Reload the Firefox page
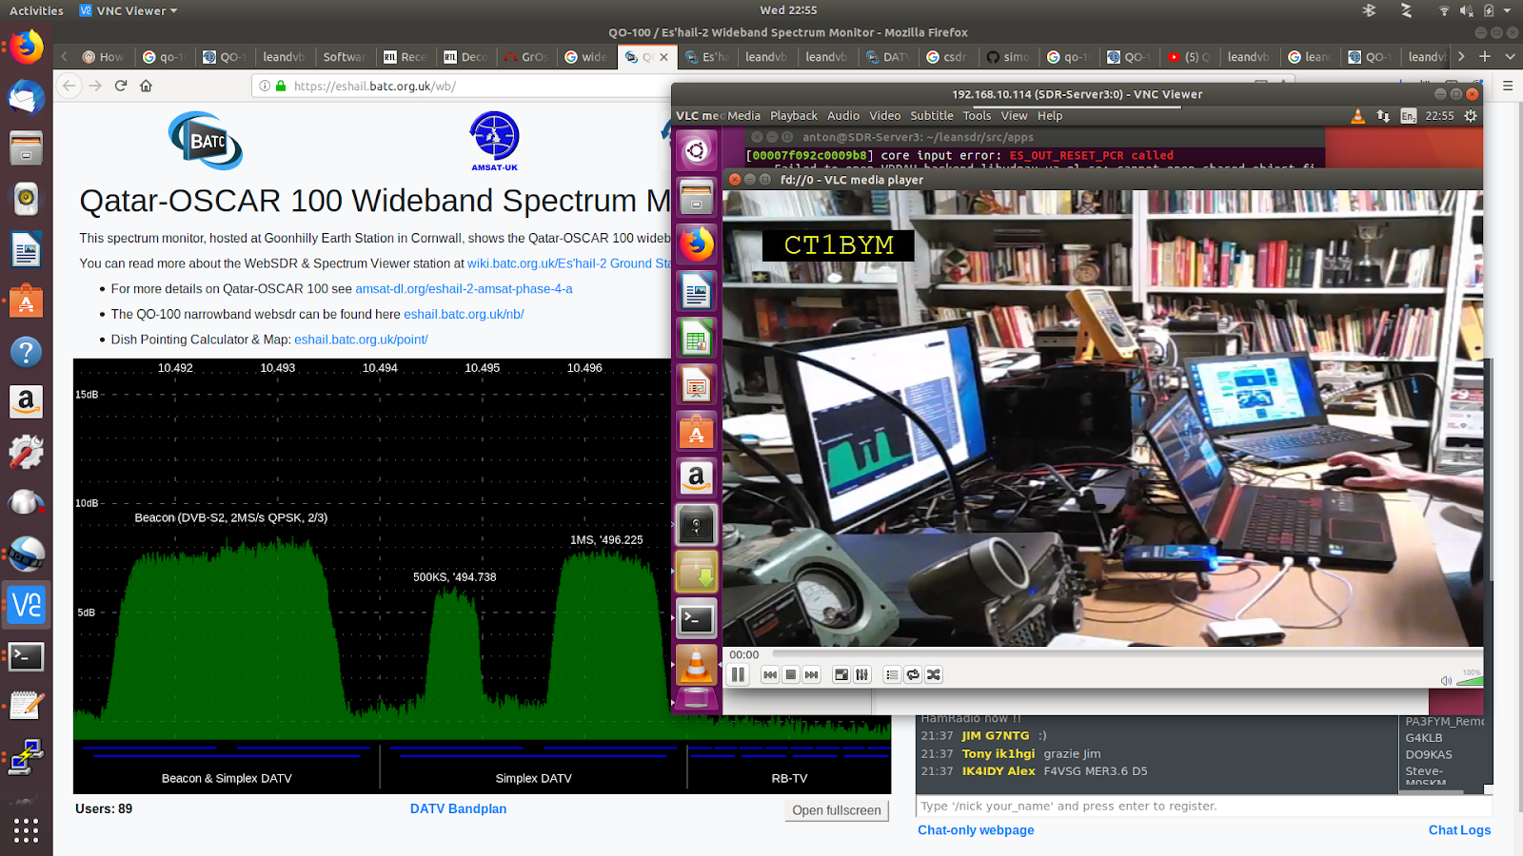The image size is (1523, 856). [121, 86]
